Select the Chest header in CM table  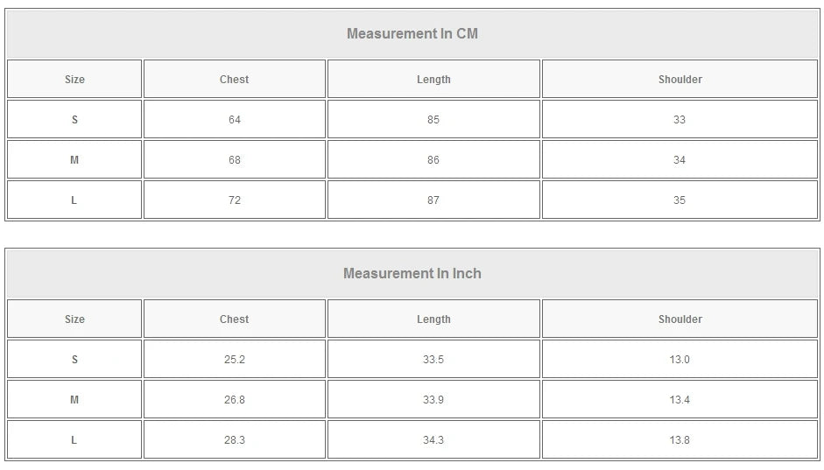[234, 80]
